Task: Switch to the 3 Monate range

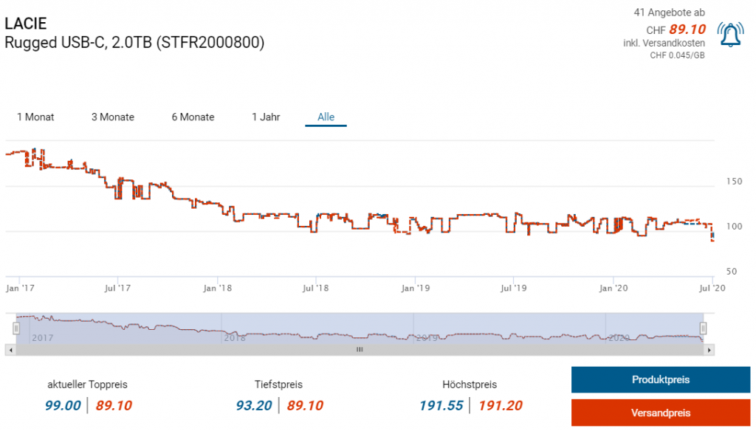Action: coord(113,117)
